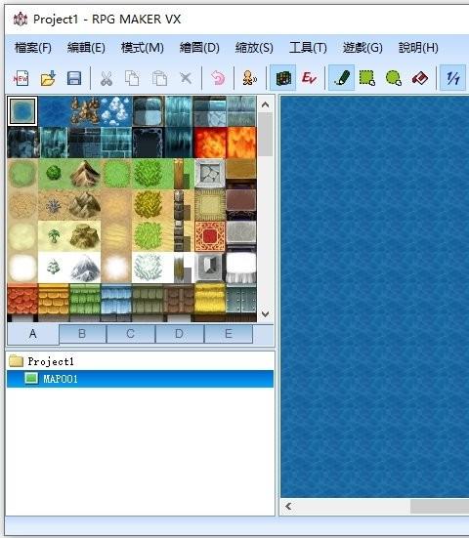Screen dimensions: 469x538
Task: Select the Ellipse drawing tool
Action: (x=394, y=78)
